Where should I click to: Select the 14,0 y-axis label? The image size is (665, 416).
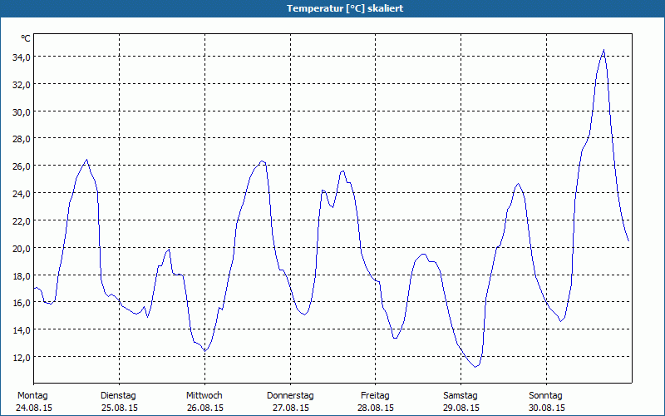[22, 330]
